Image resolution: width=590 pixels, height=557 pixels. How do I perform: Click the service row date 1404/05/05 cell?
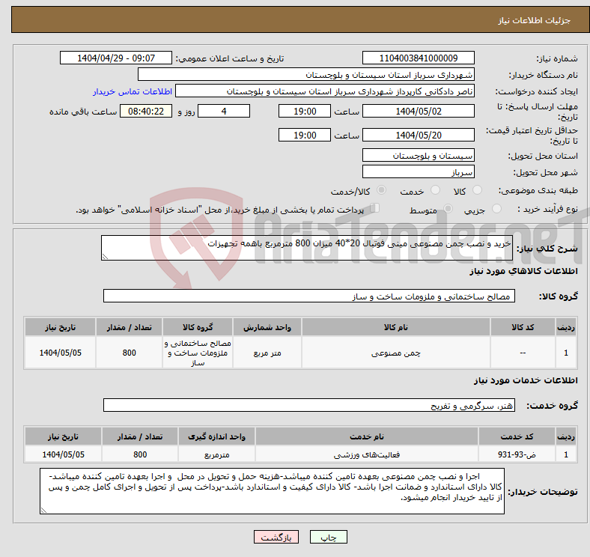tap(63, 454)
